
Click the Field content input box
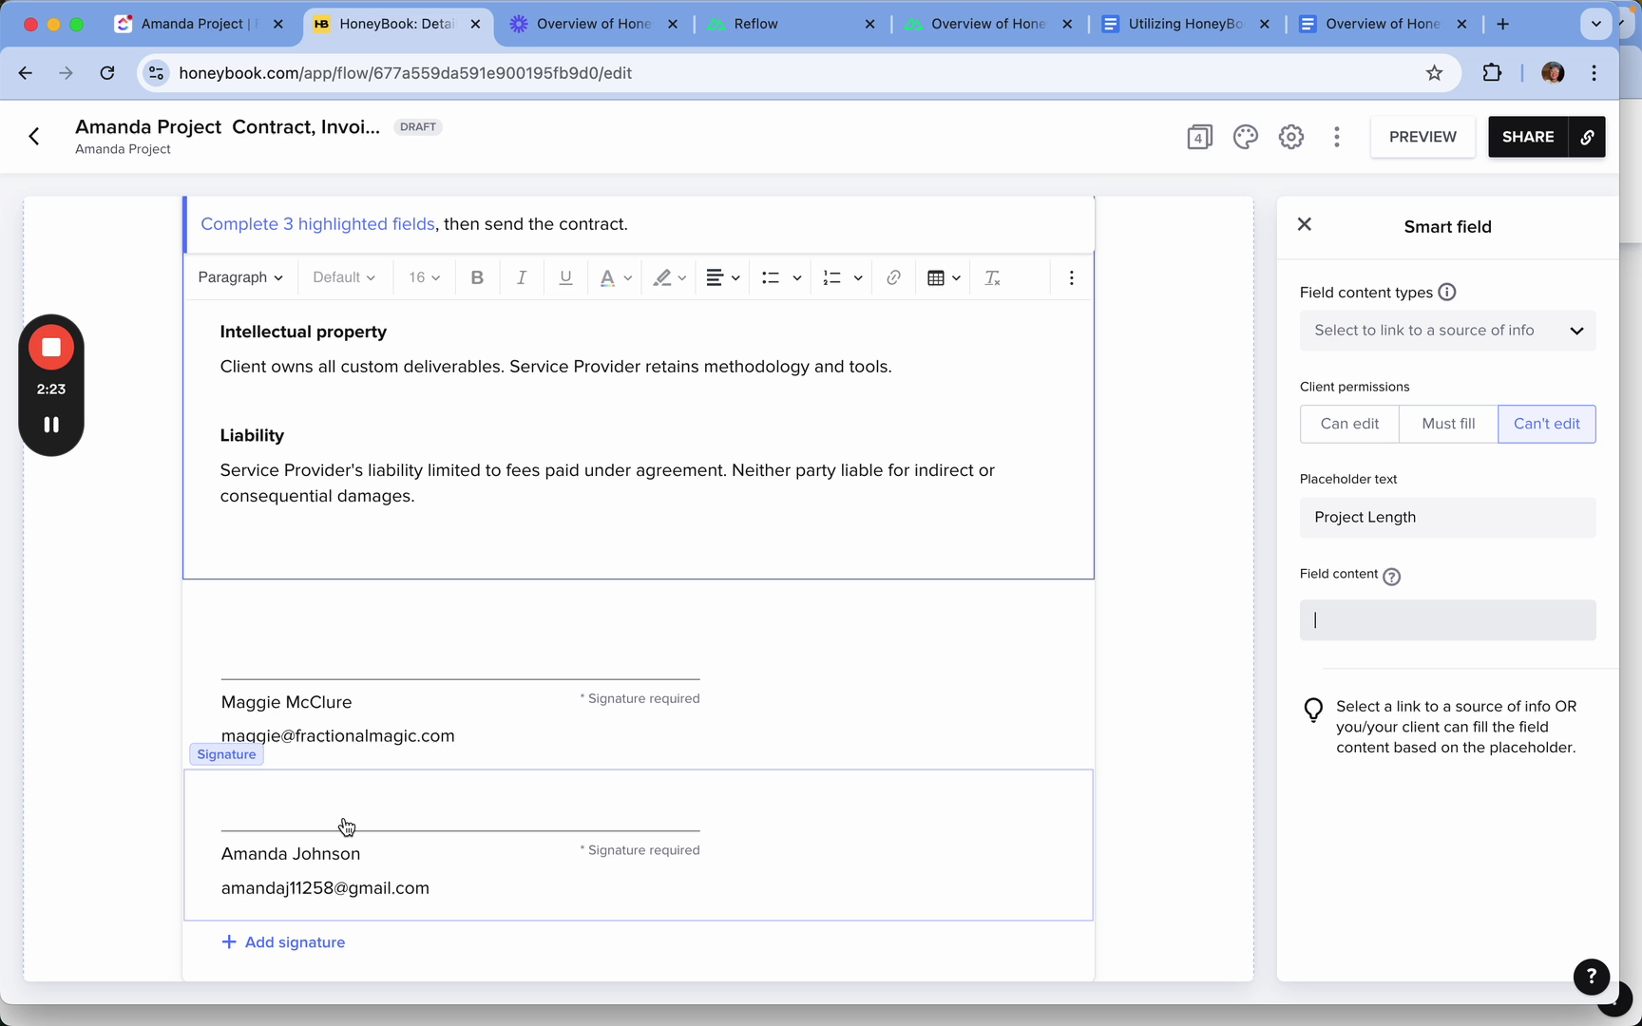pyautogui.click(x=1447, y=620)
